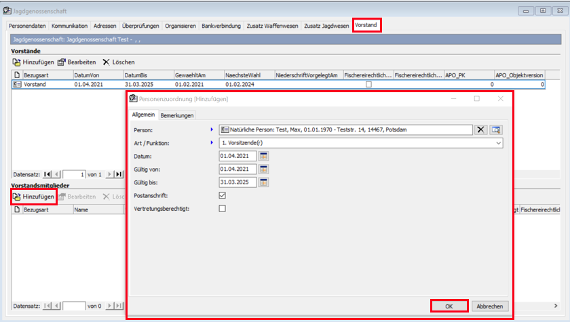Click Hinzufügen under Vorstandsmitglieder

33,197
